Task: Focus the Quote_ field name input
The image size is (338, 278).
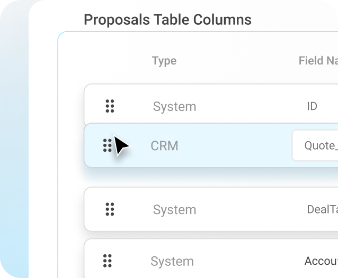Action: [x=315, y=145]
